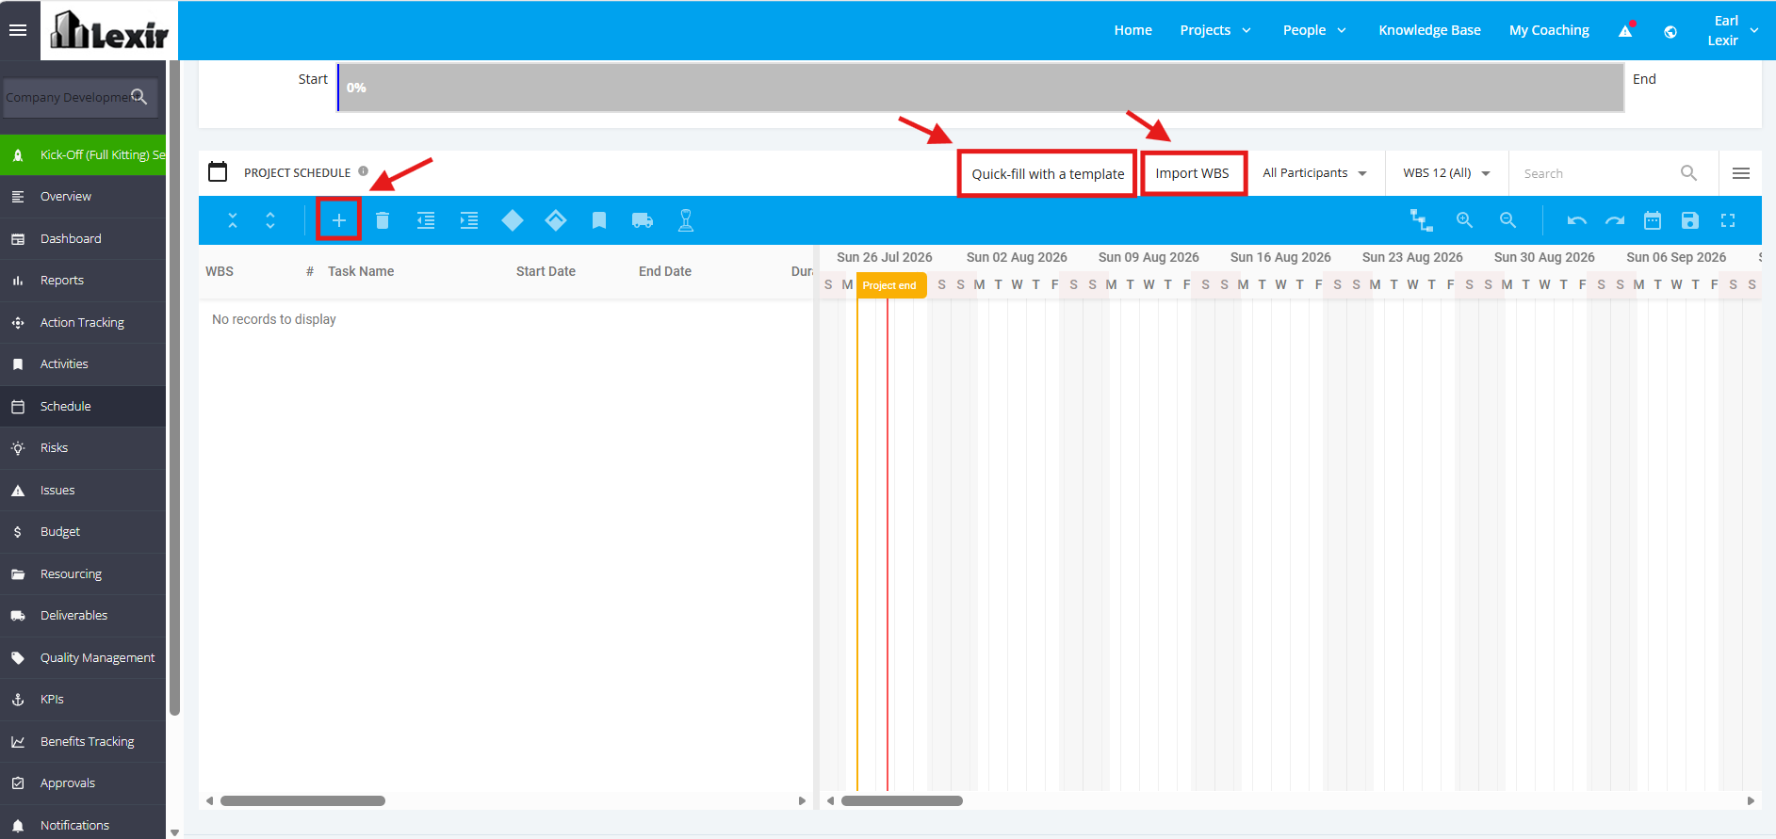Collapse all rows in the schedule toolbar
Screen dimensions: 1776x839
tap(233, 220)
